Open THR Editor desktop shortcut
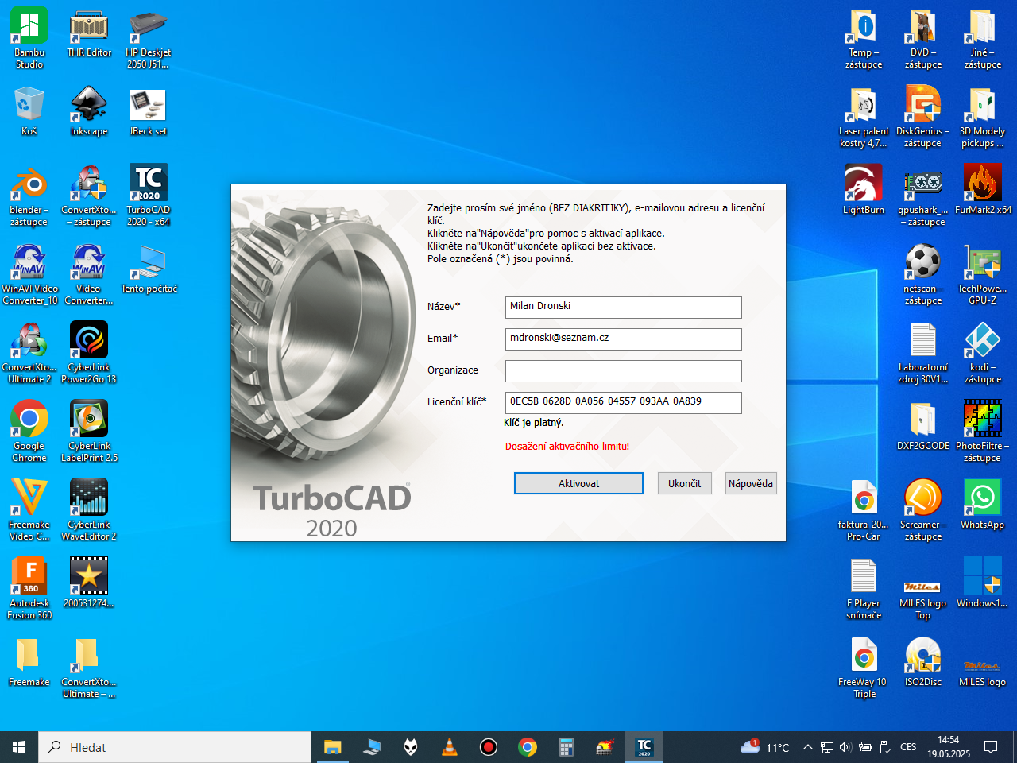 click(89, 33)
